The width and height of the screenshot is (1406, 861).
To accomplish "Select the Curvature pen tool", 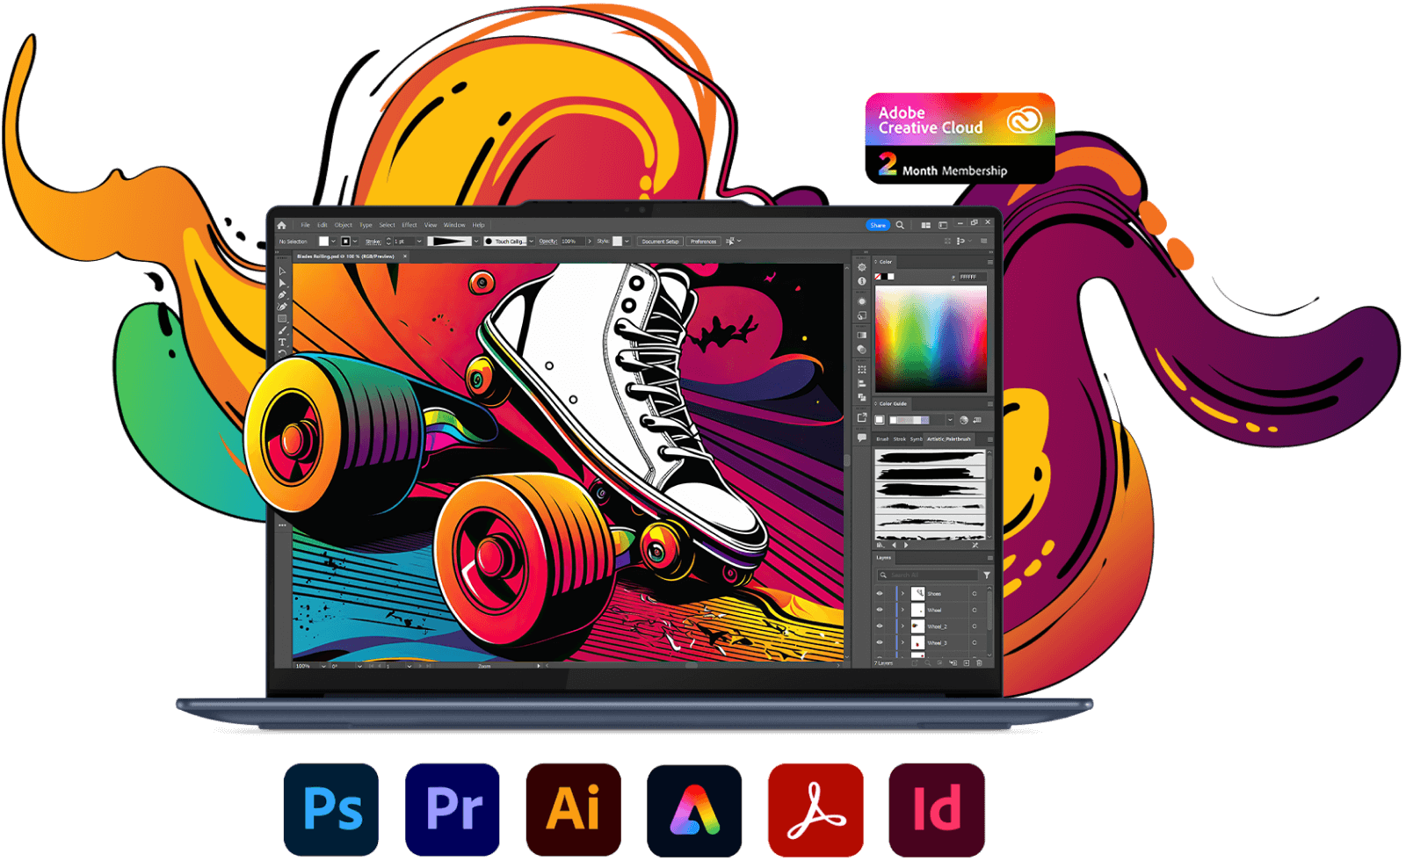I will coord(282,307).
